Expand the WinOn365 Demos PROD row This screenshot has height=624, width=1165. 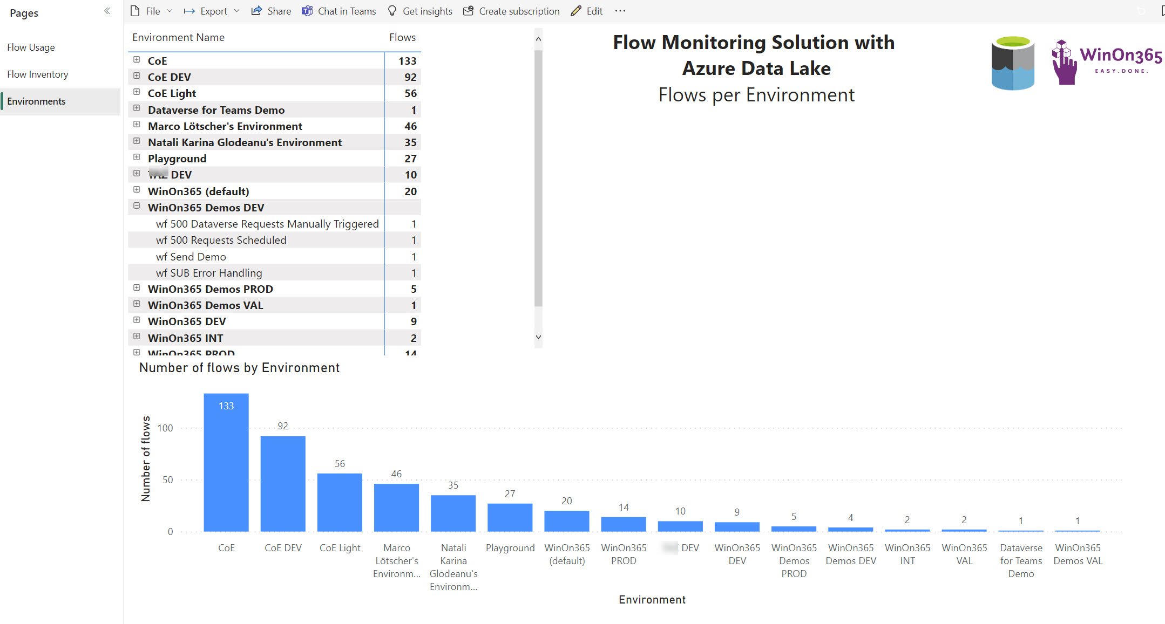pos(137,287)
